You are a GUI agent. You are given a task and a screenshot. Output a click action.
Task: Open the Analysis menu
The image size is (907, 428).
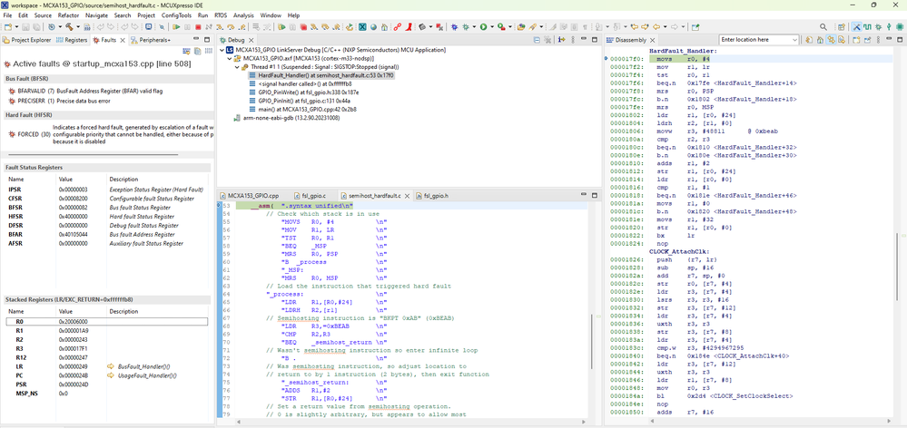(243, 15)
